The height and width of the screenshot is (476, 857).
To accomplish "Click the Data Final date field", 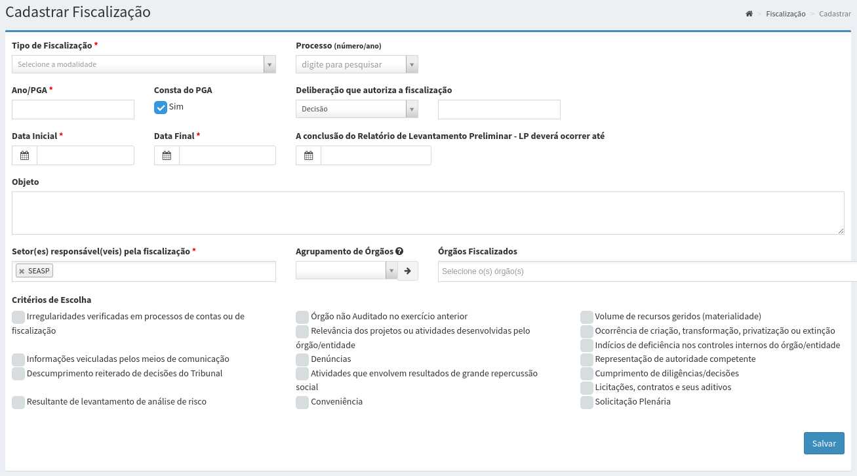I will click(228, 155).
